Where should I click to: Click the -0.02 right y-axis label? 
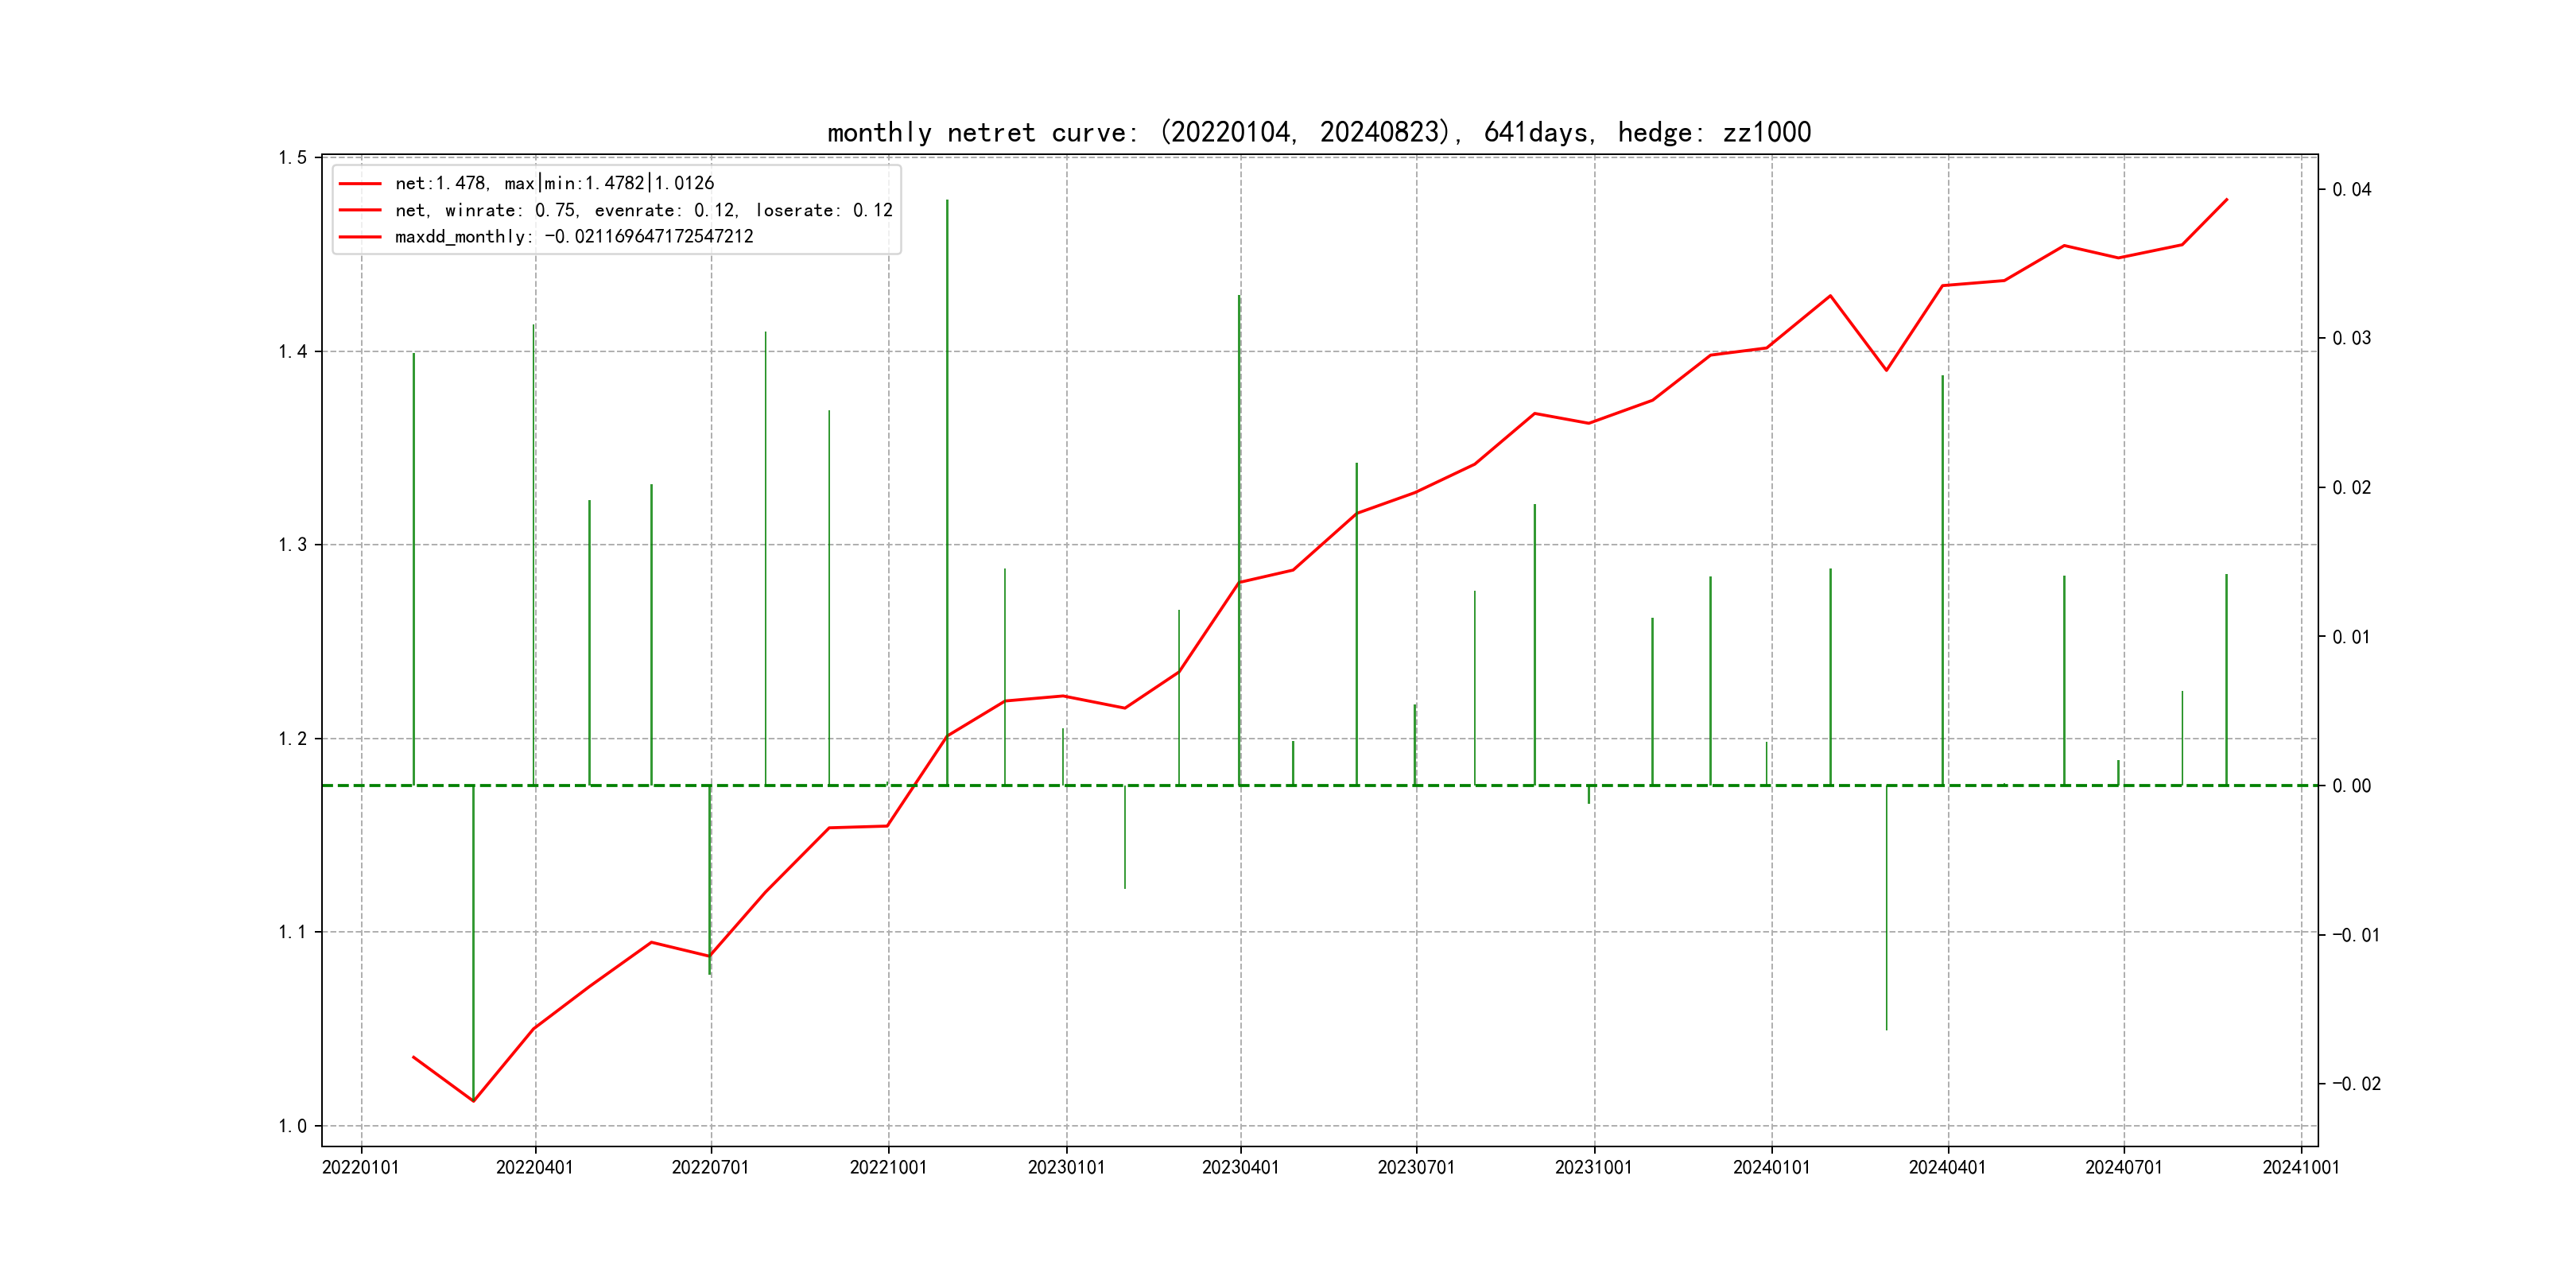(x=2356, y=1084)
